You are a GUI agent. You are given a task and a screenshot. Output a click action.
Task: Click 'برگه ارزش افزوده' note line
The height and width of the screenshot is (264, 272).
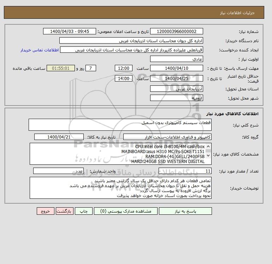pyautogui.click(x=175, y=191)
